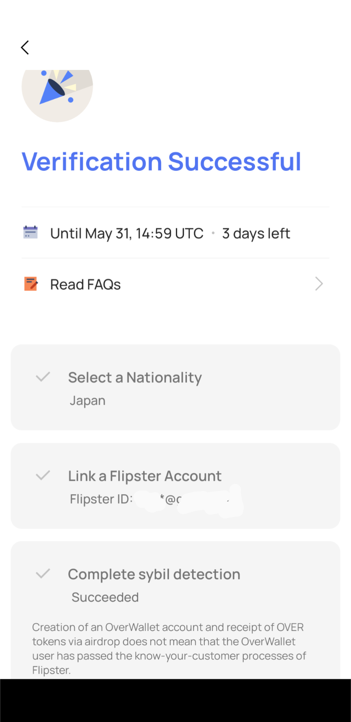Tap the Succeeded status text
Screen dimensions: 351x722
point(105,597)
